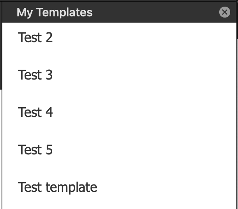Screen dimensions: 238x209
Task: Open the Test 3 template
Action: click(36, 75)
